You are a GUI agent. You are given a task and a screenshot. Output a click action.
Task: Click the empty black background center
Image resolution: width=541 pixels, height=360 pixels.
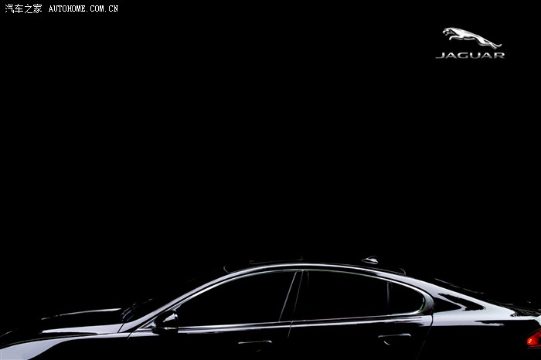point(270,139)
